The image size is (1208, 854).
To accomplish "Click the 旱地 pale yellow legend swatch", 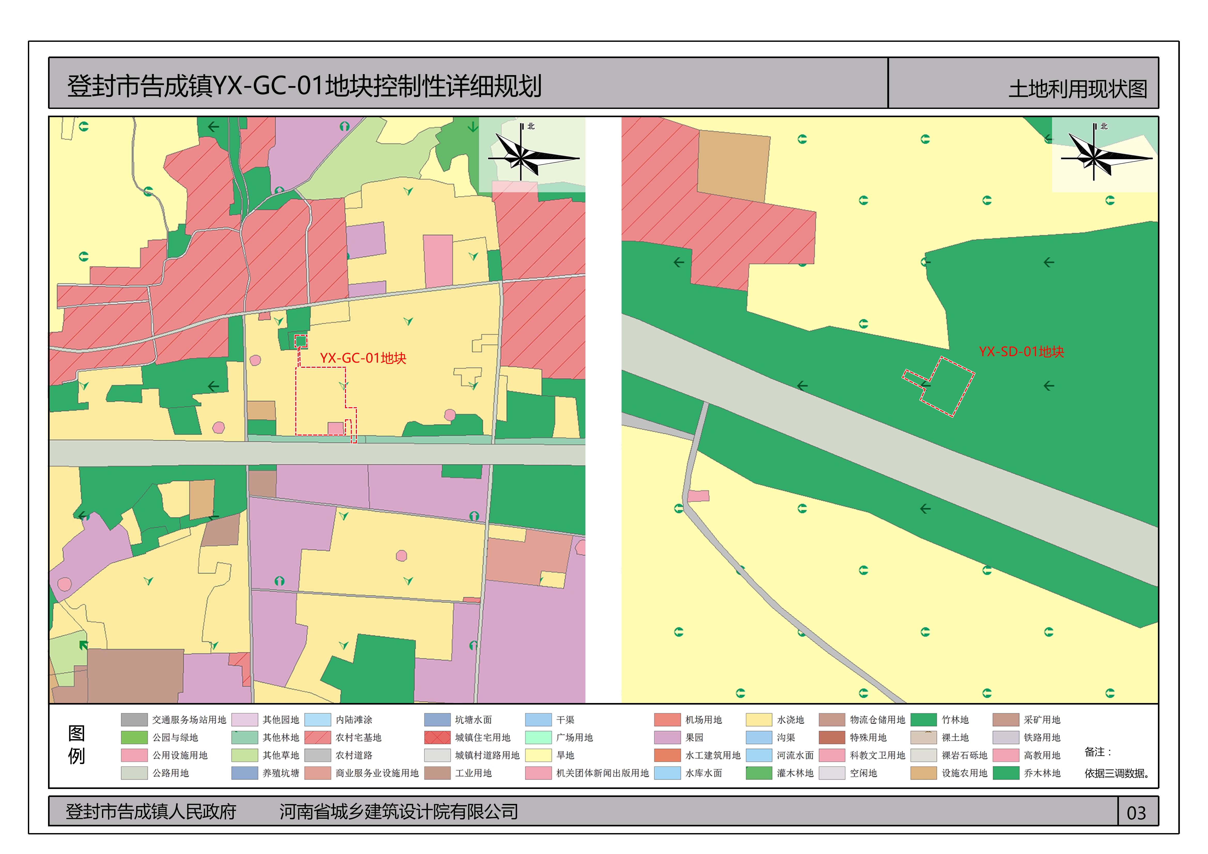I will click(538, 755).
